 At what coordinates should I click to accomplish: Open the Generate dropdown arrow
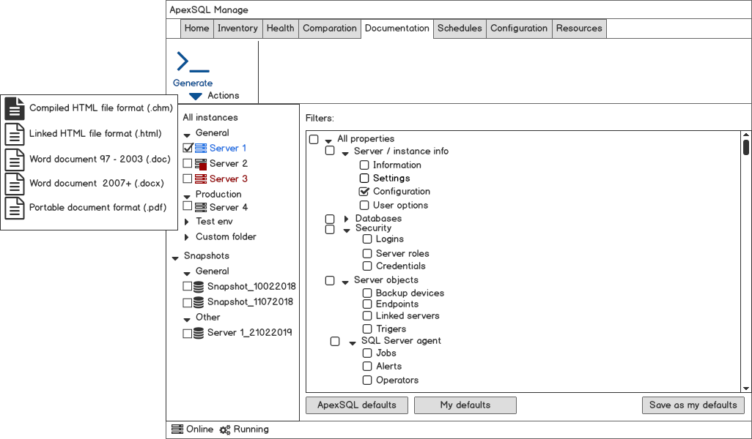[x=195, y=97]
